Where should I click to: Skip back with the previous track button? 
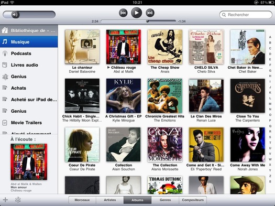(123, 13)
